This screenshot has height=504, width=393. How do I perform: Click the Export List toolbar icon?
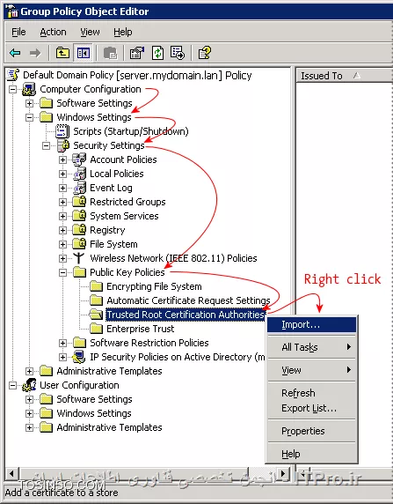point(178,53)
